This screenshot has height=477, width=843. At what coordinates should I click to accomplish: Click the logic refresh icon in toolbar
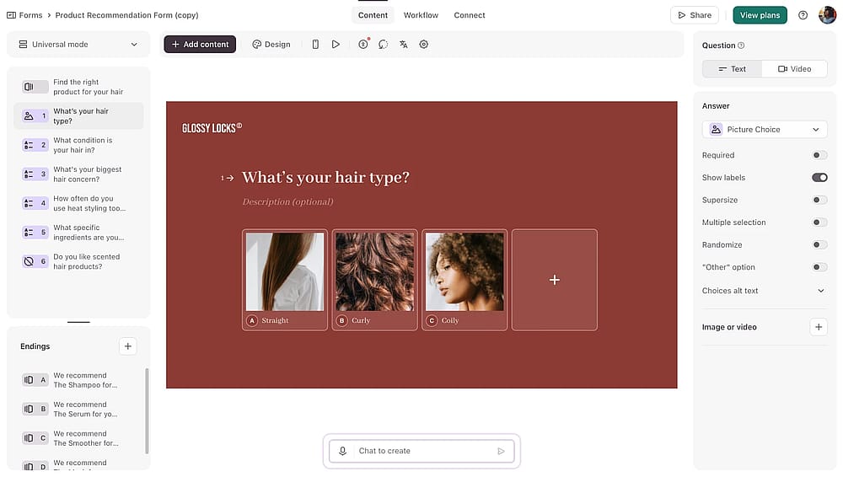click(383, 45)
